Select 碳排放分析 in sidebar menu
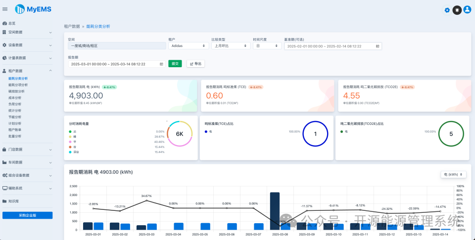The height and width of the screenshot is (240, 475). (x=17, y=91)
